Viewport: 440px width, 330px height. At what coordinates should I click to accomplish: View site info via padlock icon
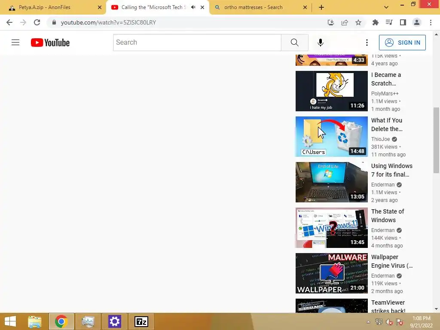[x=54, y=22]
